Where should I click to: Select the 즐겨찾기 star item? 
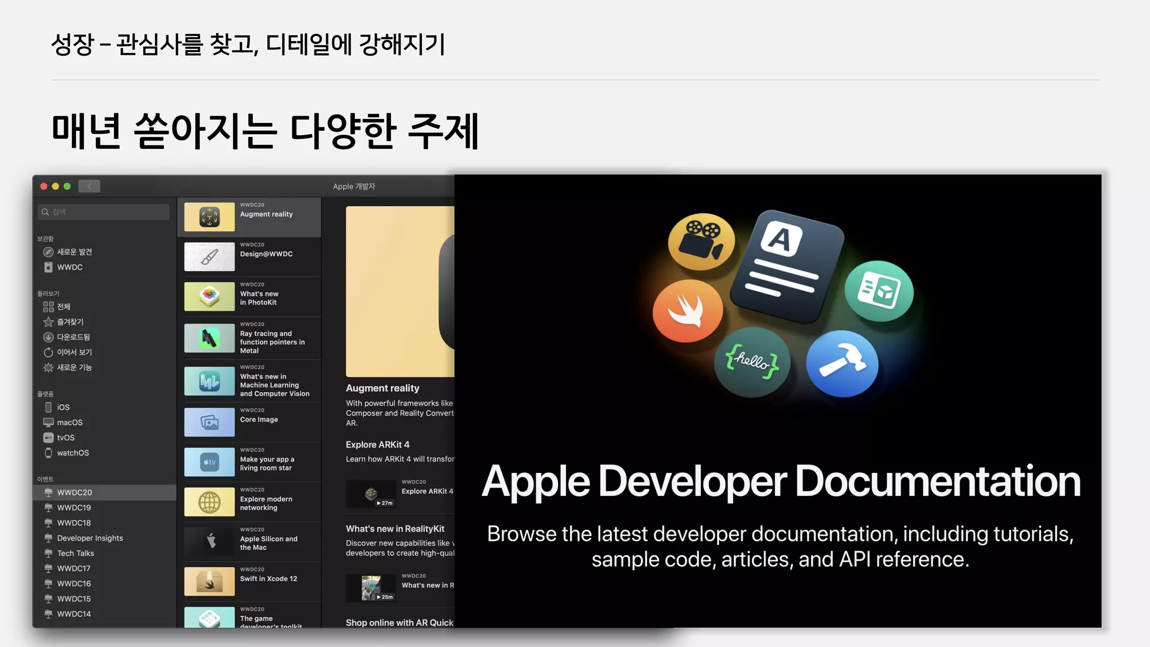pos(69,322)
